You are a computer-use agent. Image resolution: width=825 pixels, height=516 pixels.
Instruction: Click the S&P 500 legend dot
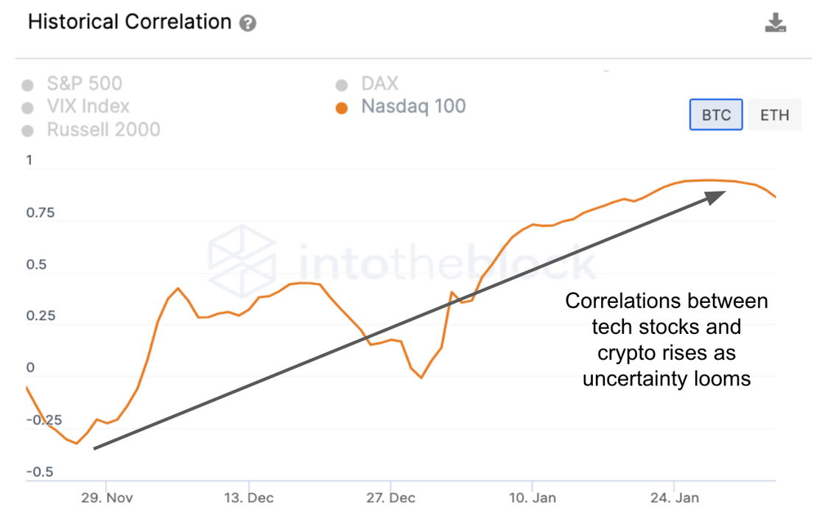(x=27, y=84)
